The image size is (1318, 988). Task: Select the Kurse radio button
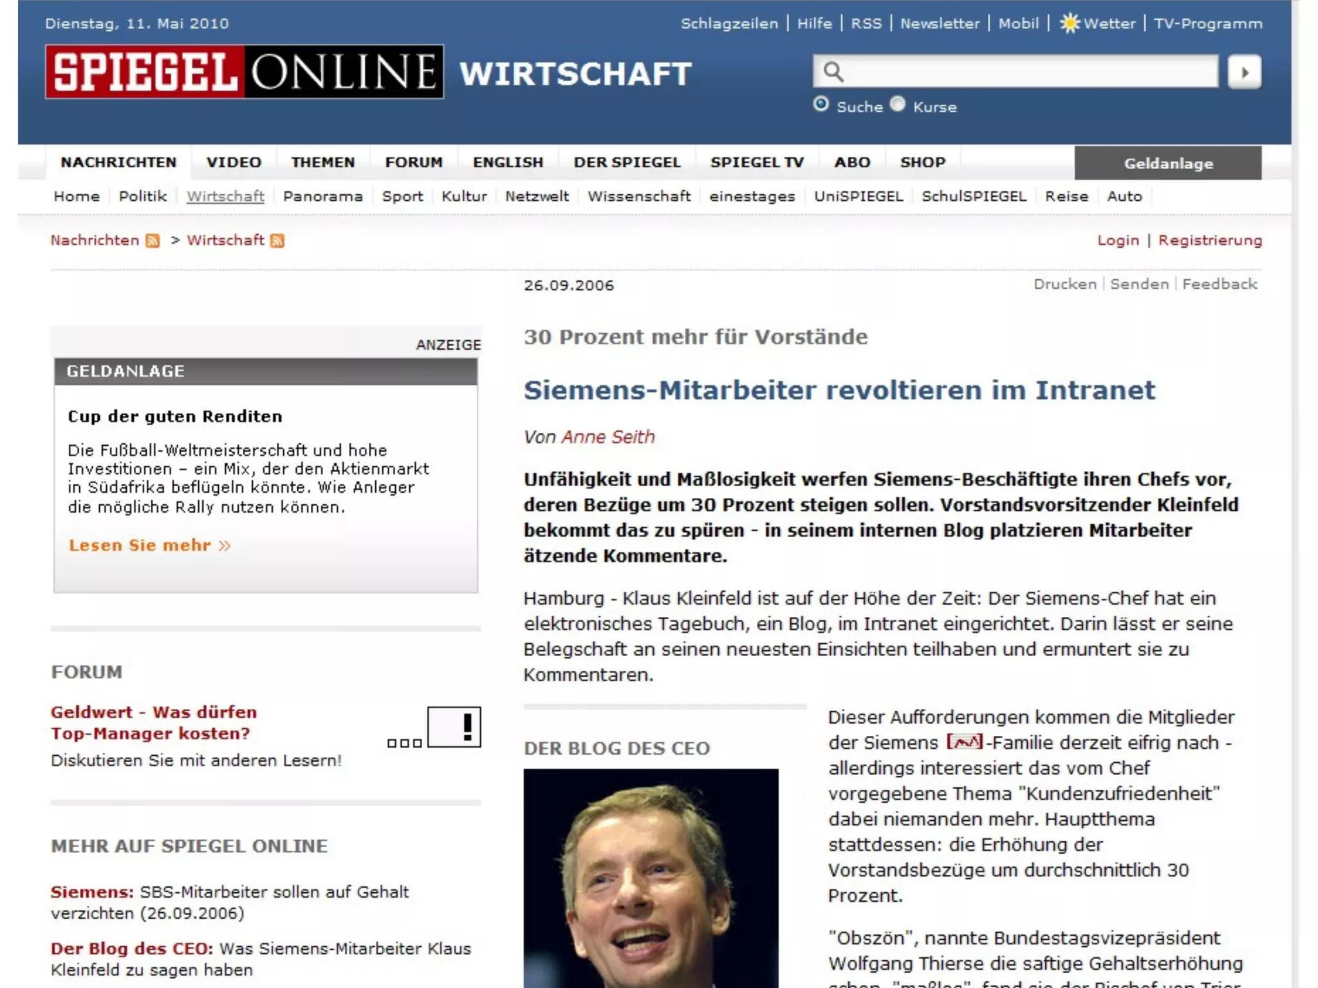(898, 104)
